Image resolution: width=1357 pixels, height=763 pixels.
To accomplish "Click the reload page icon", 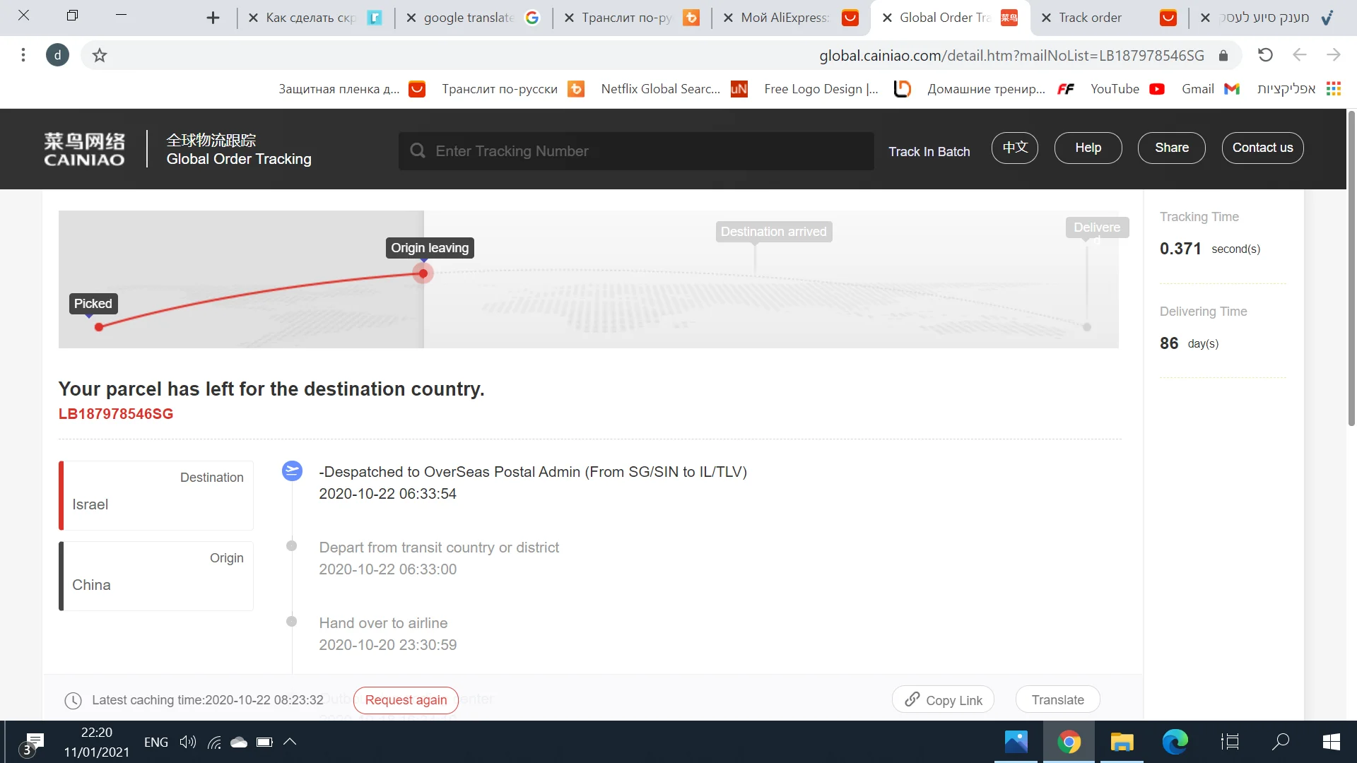I will pos(1265,55).
